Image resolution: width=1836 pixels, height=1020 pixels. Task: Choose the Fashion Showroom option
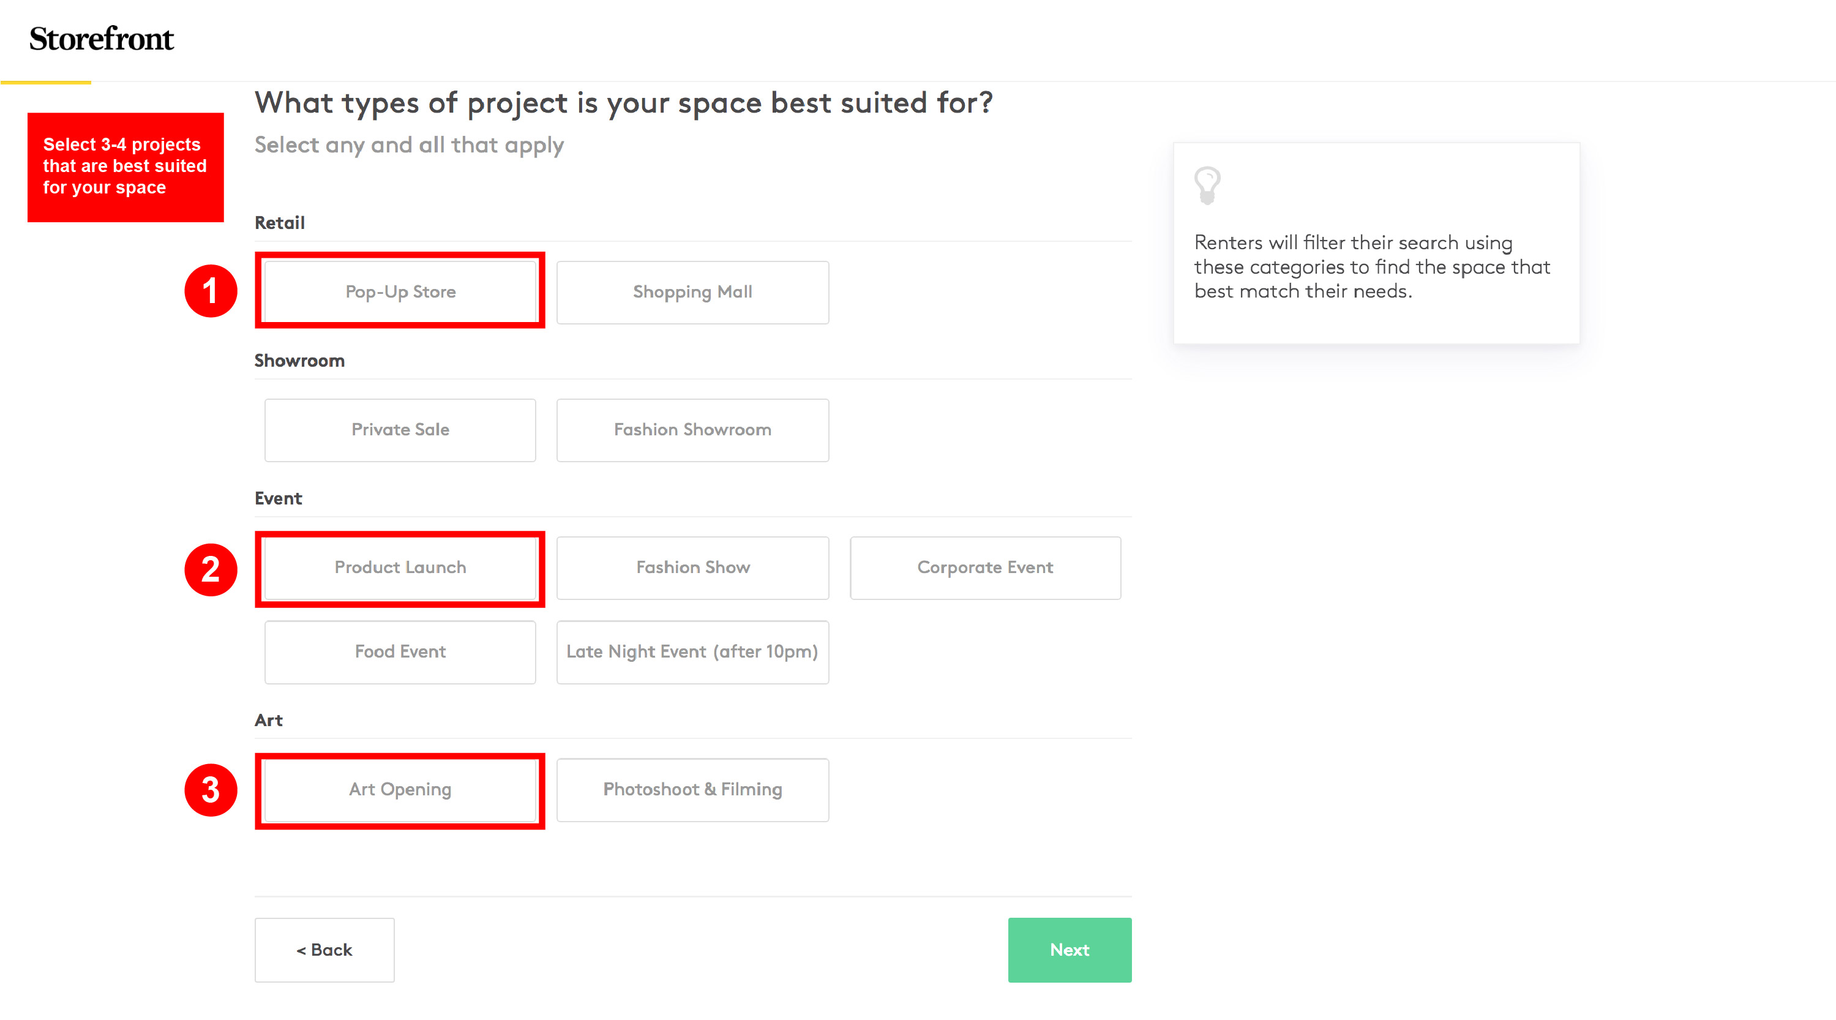click(x=692, y=430)
